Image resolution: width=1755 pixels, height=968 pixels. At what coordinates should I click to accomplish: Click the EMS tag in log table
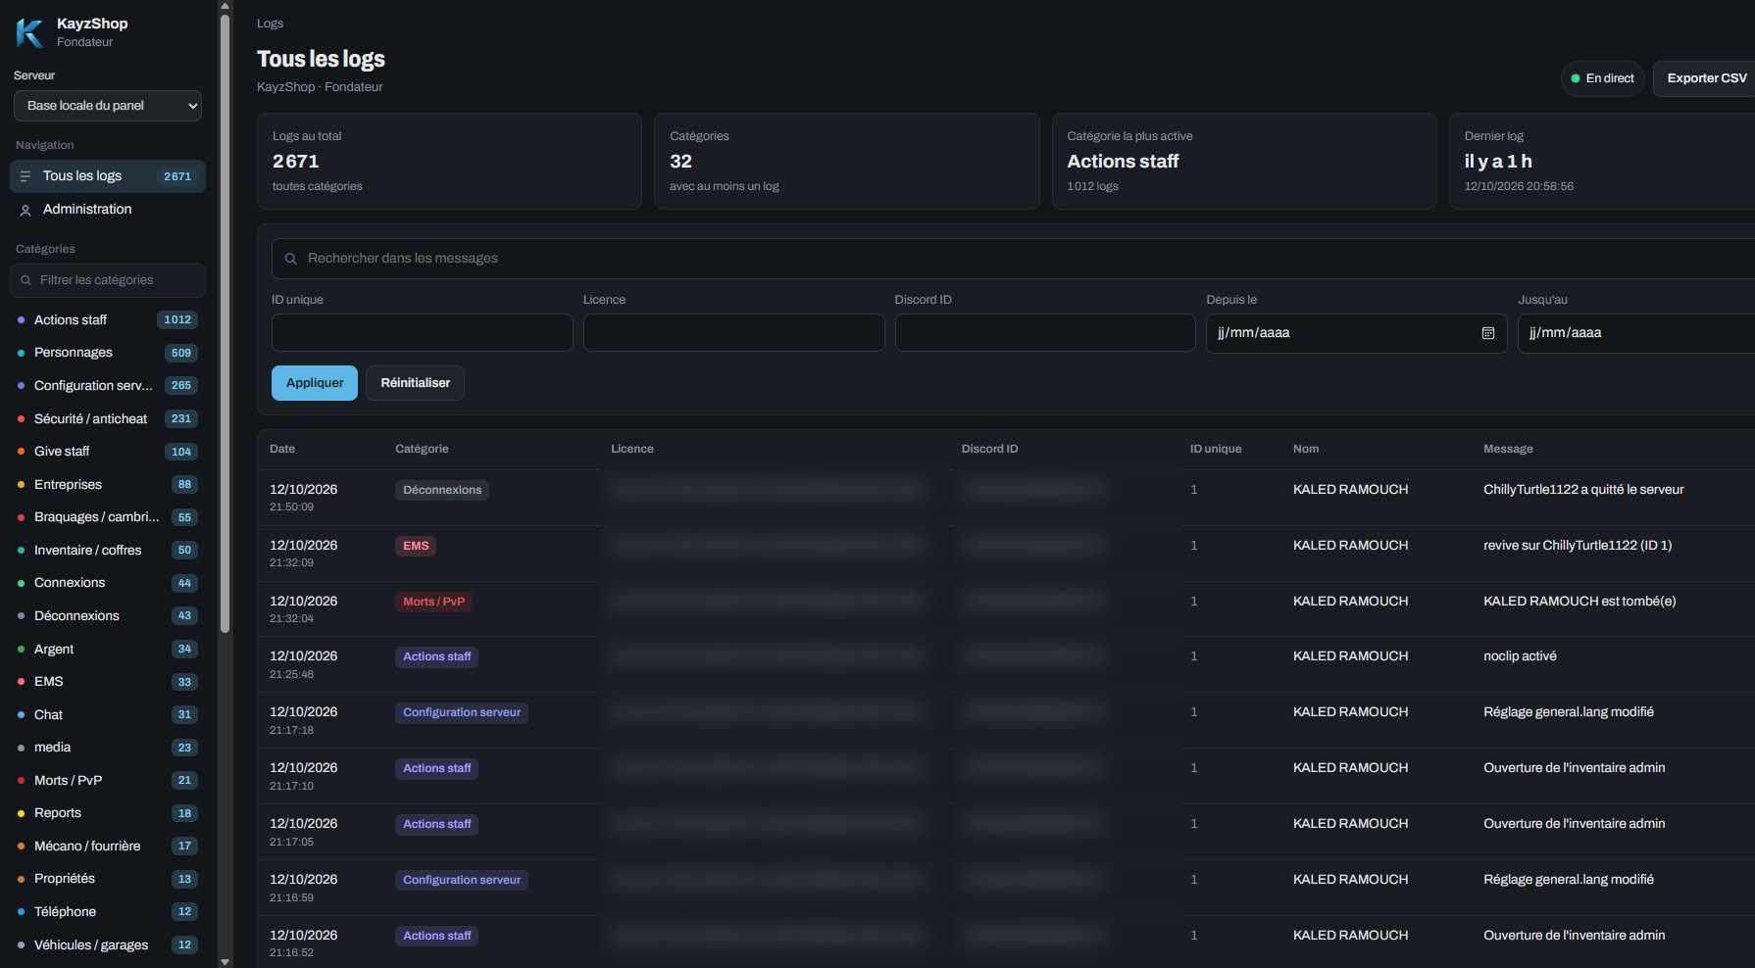[416, 546]
